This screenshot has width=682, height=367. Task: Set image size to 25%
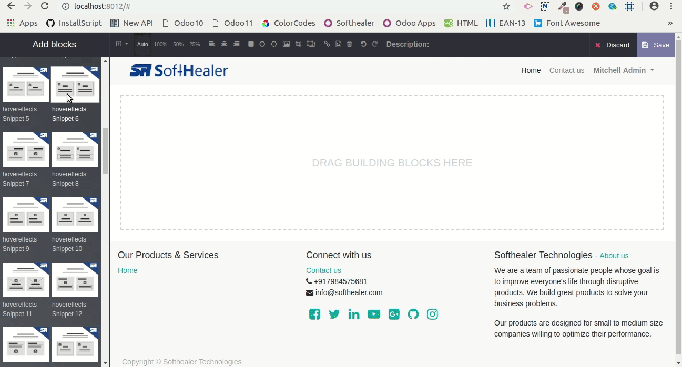(195, 45)
